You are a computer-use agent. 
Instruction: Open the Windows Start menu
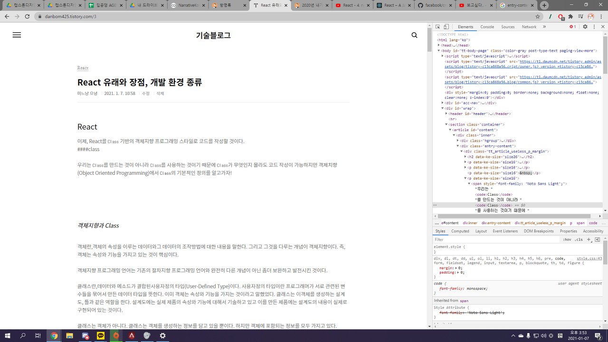point(8,336)
